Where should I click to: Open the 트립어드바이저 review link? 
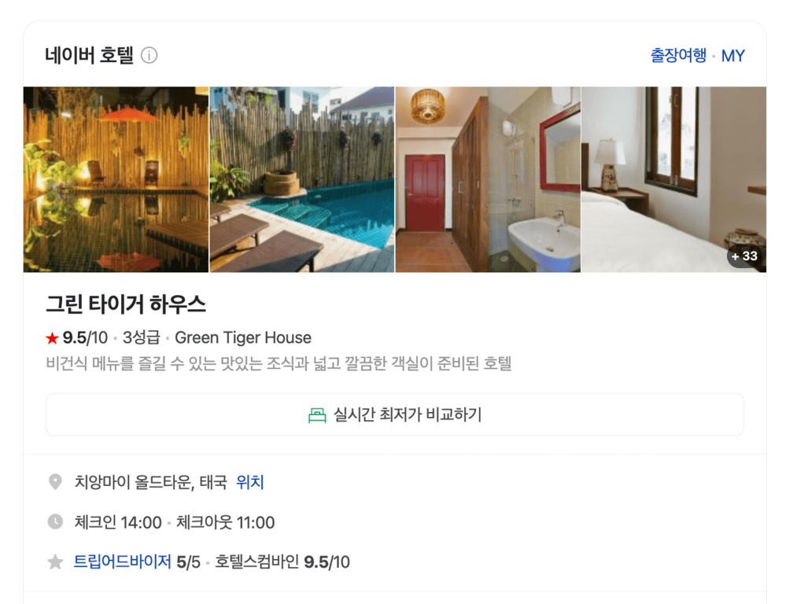[x=122, y=562]
